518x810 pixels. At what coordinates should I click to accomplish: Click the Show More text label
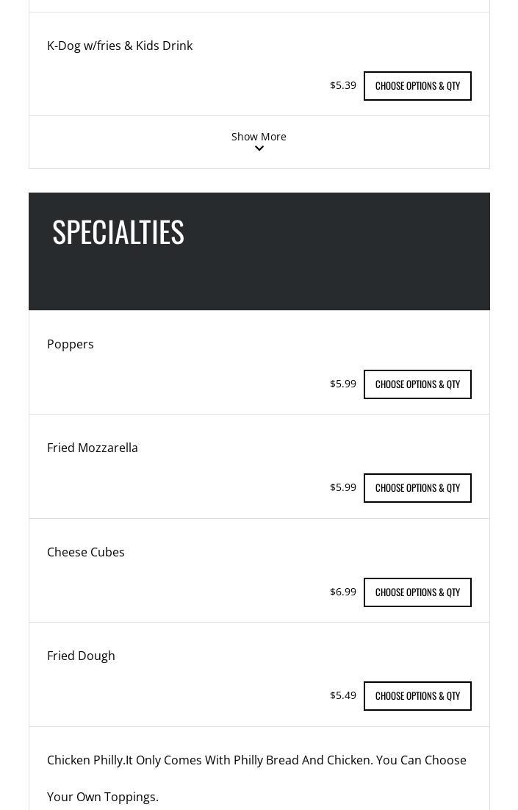click(259, 137)
